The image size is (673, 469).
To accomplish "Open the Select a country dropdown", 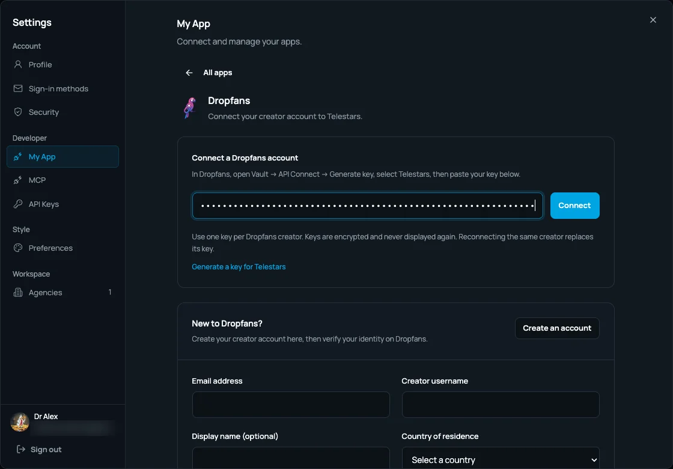I will (501, 458).
